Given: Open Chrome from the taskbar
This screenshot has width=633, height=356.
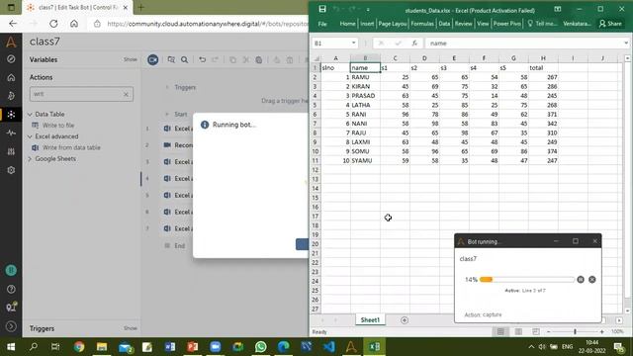Looking at the screenshot, I should click(79, 347).
